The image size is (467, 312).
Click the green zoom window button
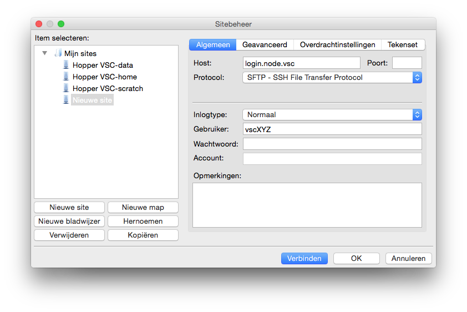[x=61, y=24]
